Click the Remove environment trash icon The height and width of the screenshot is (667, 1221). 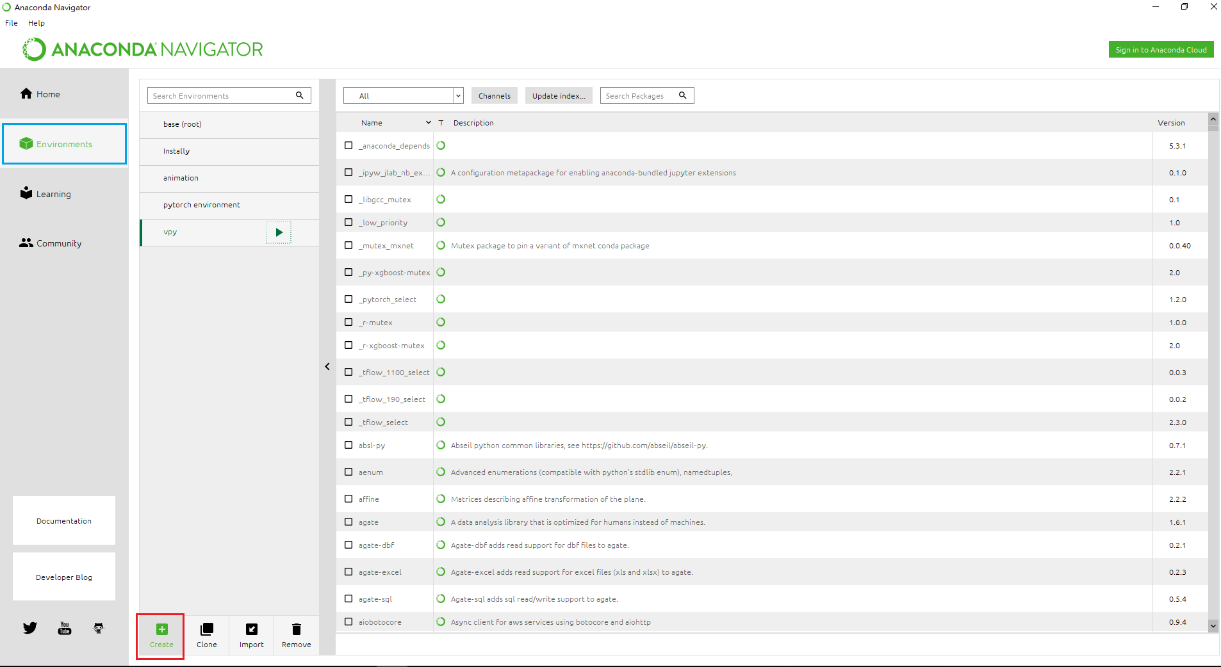[296, 629]
